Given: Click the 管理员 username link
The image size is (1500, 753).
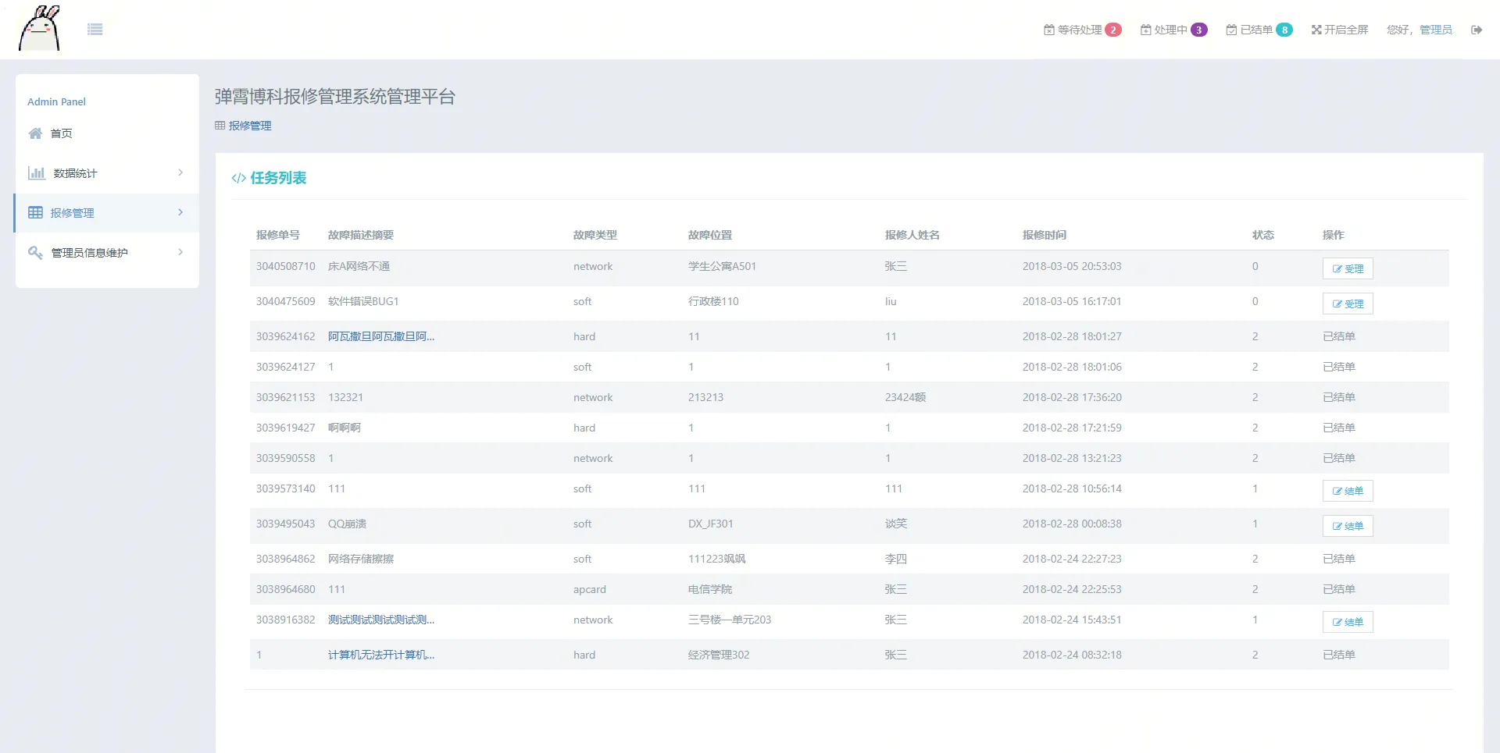Looking at the screenshot, I should (x=1435, y=30).
